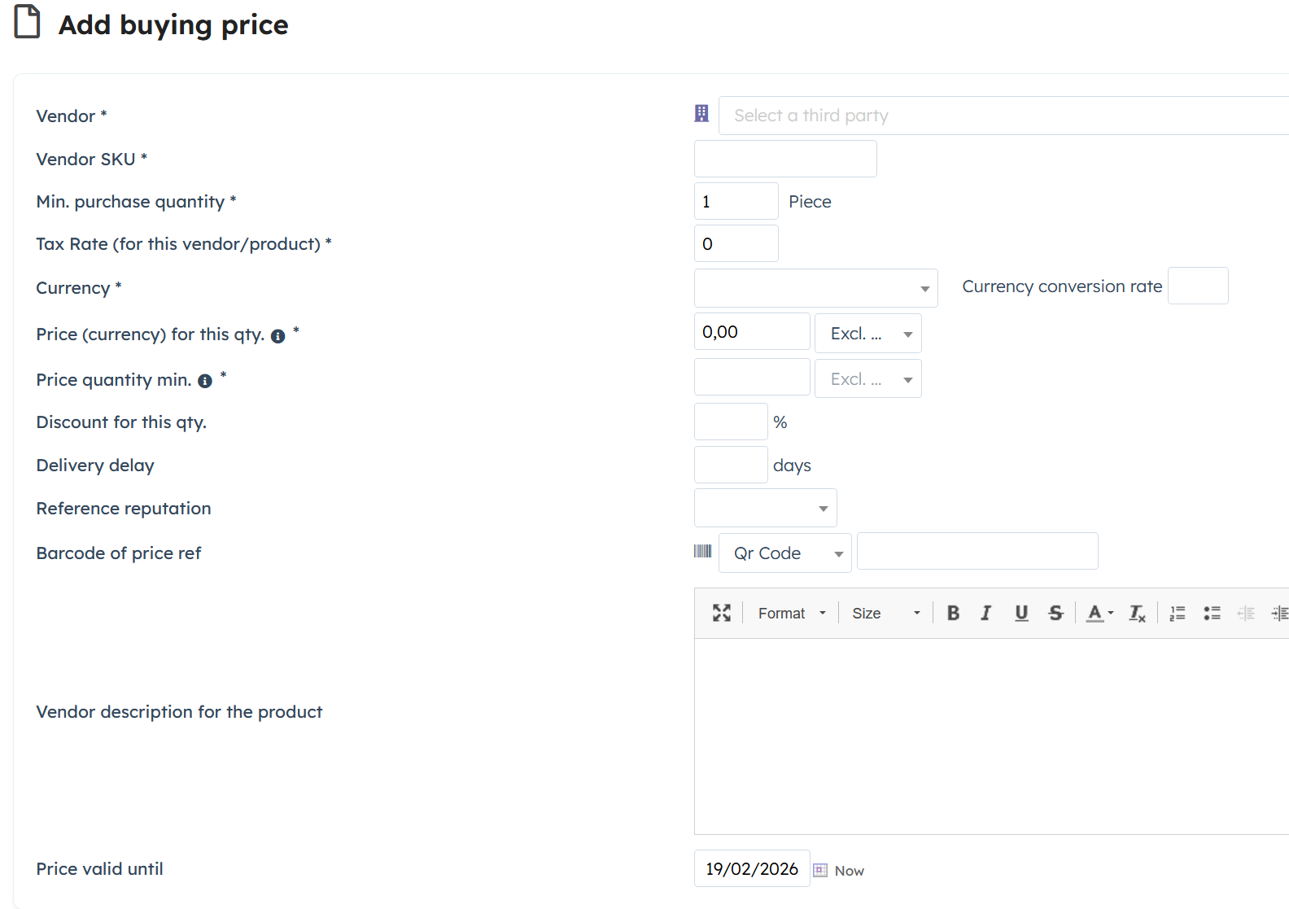This screenshot has width=1289, height=909.
Task: Click the Currency conversion rate field
Action: coord(1197,286)
